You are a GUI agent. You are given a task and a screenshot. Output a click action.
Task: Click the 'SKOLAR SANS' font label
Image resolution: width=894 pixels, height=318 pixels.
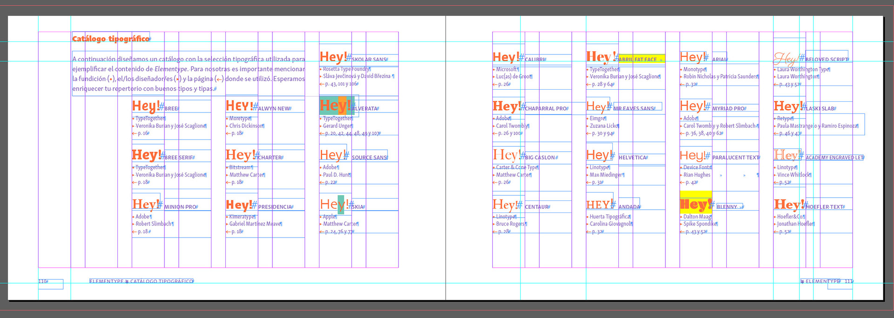(x=369, y=60)
